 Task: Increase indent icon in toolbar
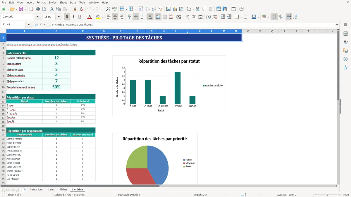[223, 17]
